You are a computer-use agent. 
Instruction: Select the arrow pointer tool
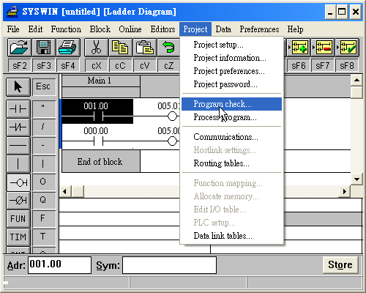point(18,87)
